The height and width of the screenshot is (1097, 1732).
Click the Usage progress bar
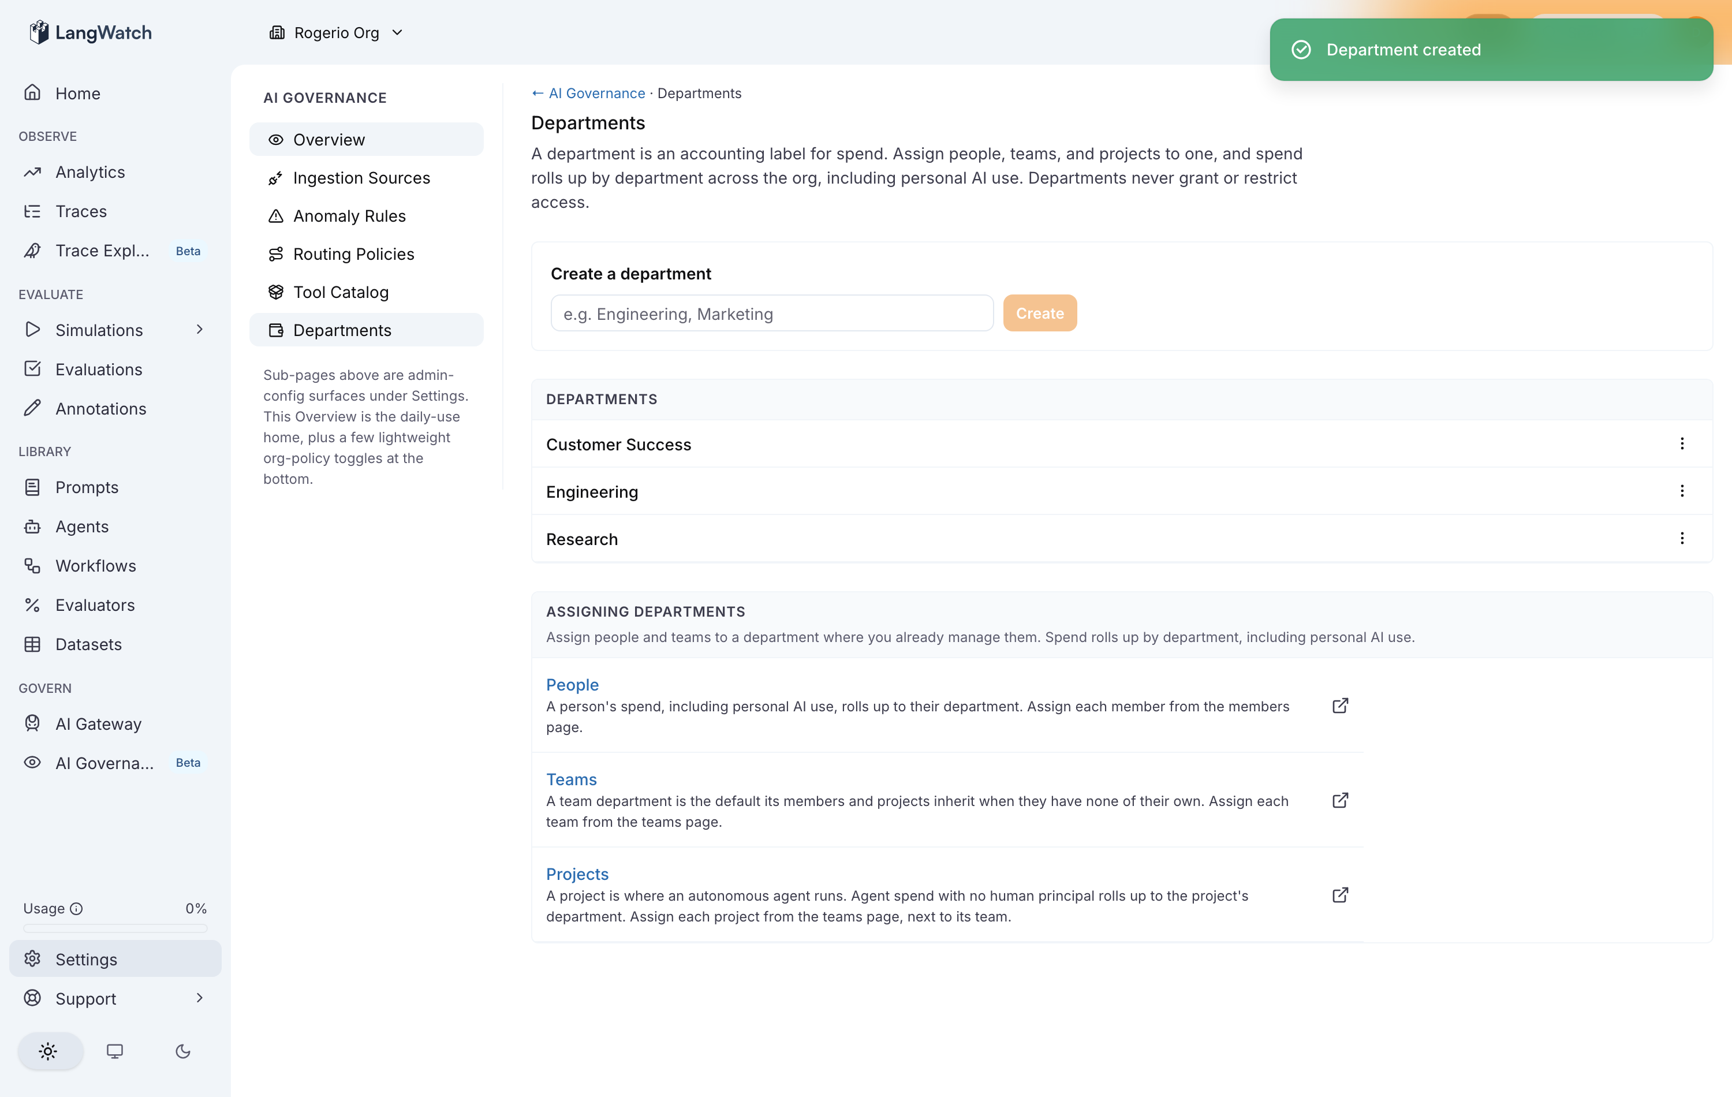pyautogui.click(x=115, y=928)
